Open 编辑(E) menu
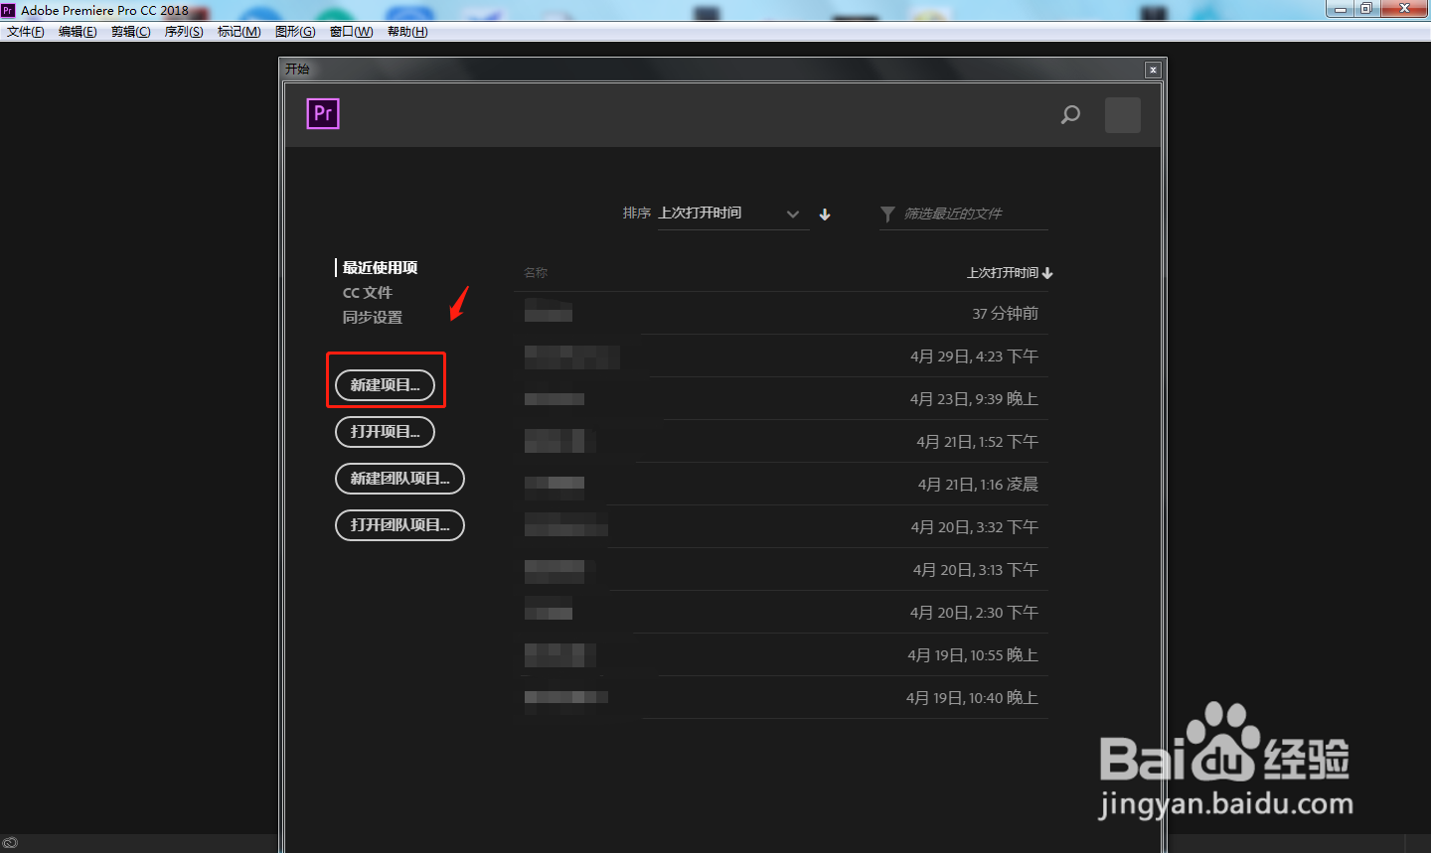Viewport: 1431px width, 853px height. click(78, 32)
